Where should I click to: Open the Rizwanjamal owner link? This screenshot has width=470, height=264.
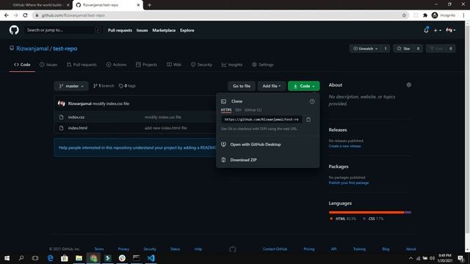32,48
